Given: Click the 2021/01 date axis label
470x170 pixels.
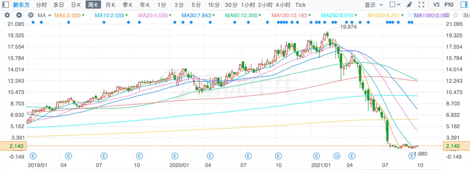Looking at the screenshot, I should pos(321,165).
